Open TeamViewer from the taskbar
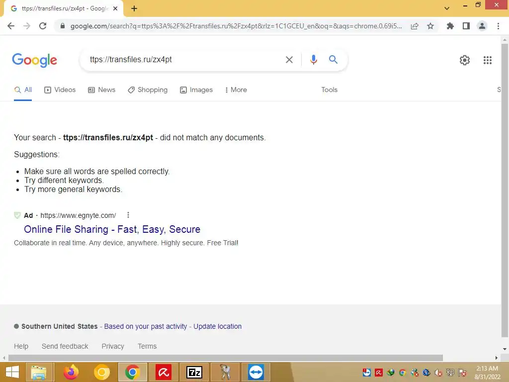 point(256,372)
